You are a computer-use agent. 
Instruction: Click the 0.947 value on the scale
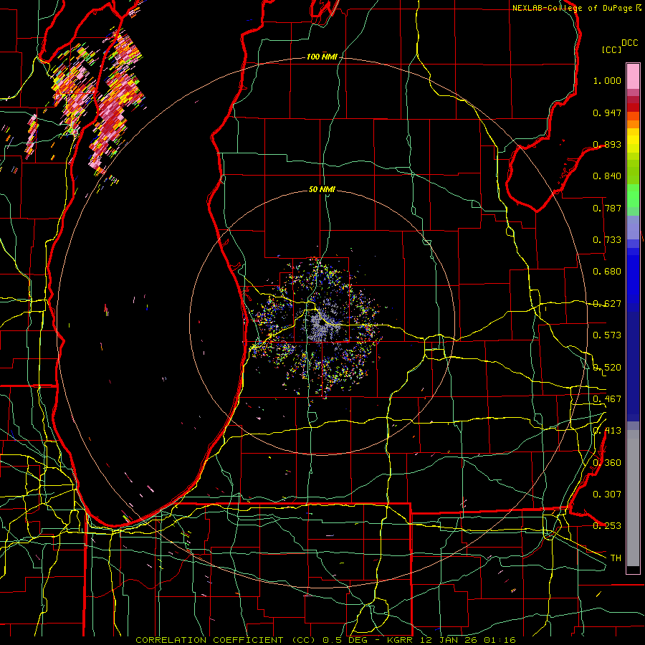[607, 113]
